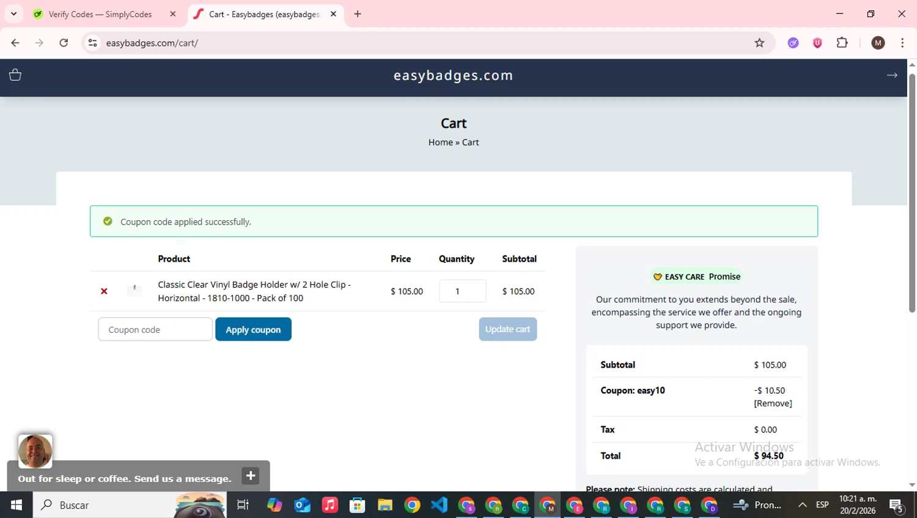This screenshot has height=518, width=917.
Task: Switch to Chrome profile D taskbar window
Action: (x=710, y=505)
